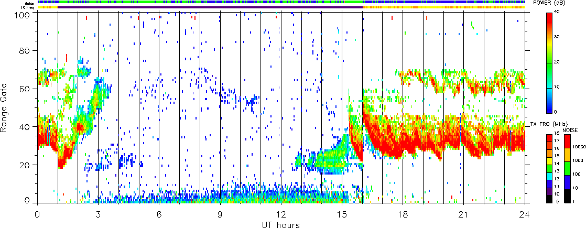Viewport: 586px width, 228px height.
Task: Click the black band of NOISE legend
Action: tap(567, 196)
